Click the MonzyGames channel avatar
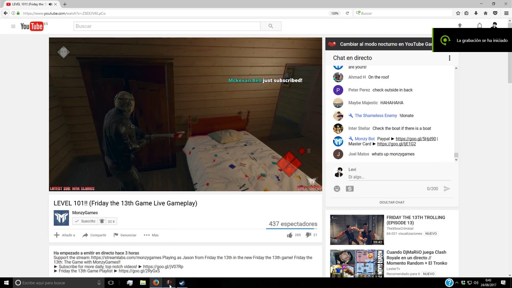 61,218
